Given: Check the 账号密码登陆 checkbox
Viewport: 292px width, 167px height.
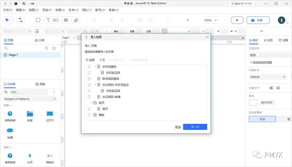Looking at the screenshot, I should [x=89, y=78].
